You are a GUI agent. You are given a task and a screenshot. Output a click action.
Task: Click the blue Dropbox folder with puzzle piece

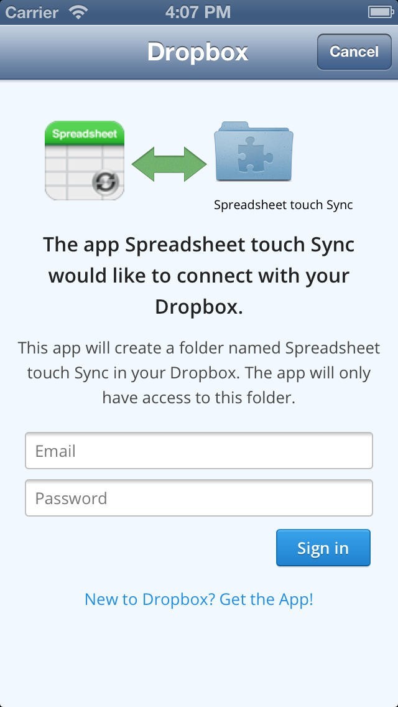pyautogui.click(x=252, y=152)
